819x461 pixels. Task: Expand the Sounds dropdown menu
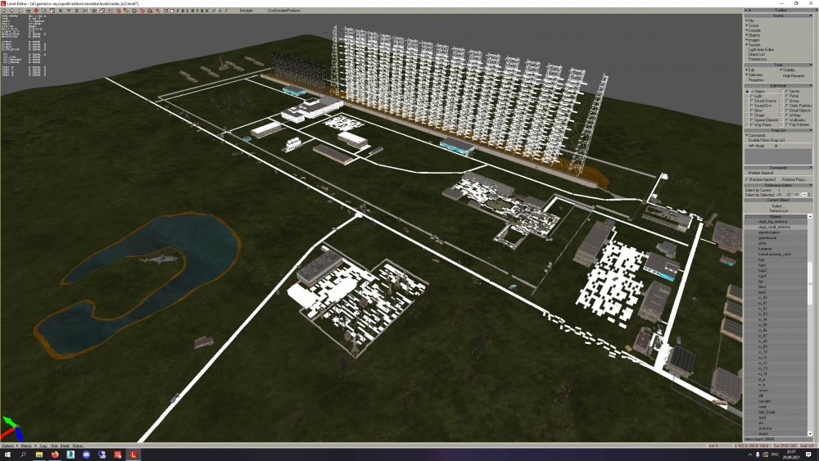(x=753, y=45)
